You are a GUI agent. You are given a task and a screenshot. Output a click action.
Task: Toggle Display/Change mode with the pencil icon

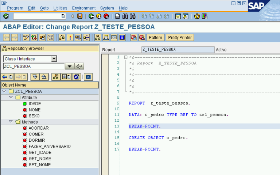point(26,37)
